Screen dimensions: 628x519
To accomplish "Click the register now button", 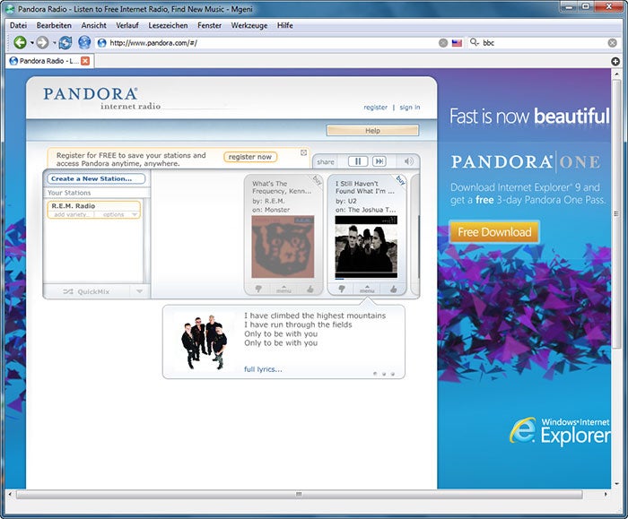I will coord(250,157).
